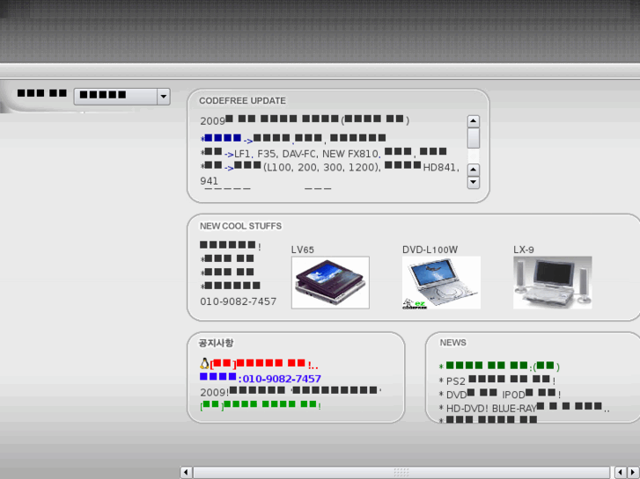
Task: Click the rightmost arrow of horizontal scrollbar
Action: coord(634,472)
